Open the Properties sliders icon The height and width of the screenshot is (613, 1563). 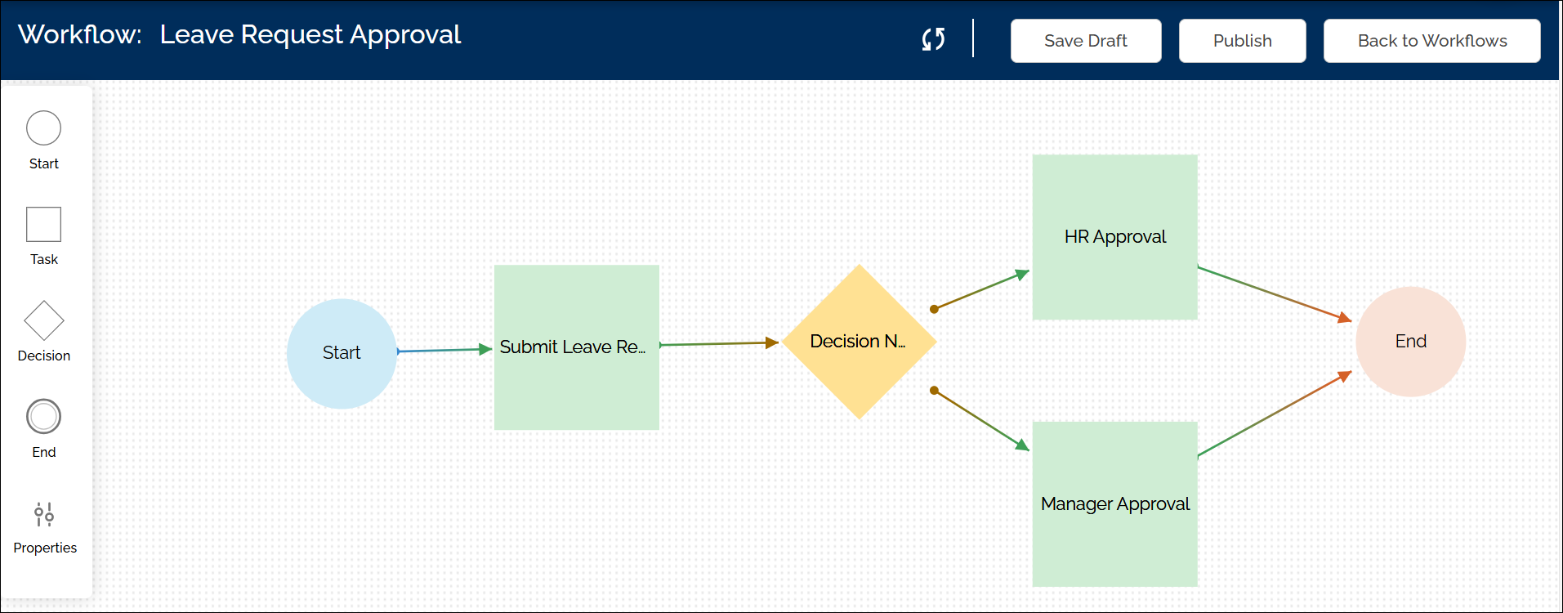[44, 514]
